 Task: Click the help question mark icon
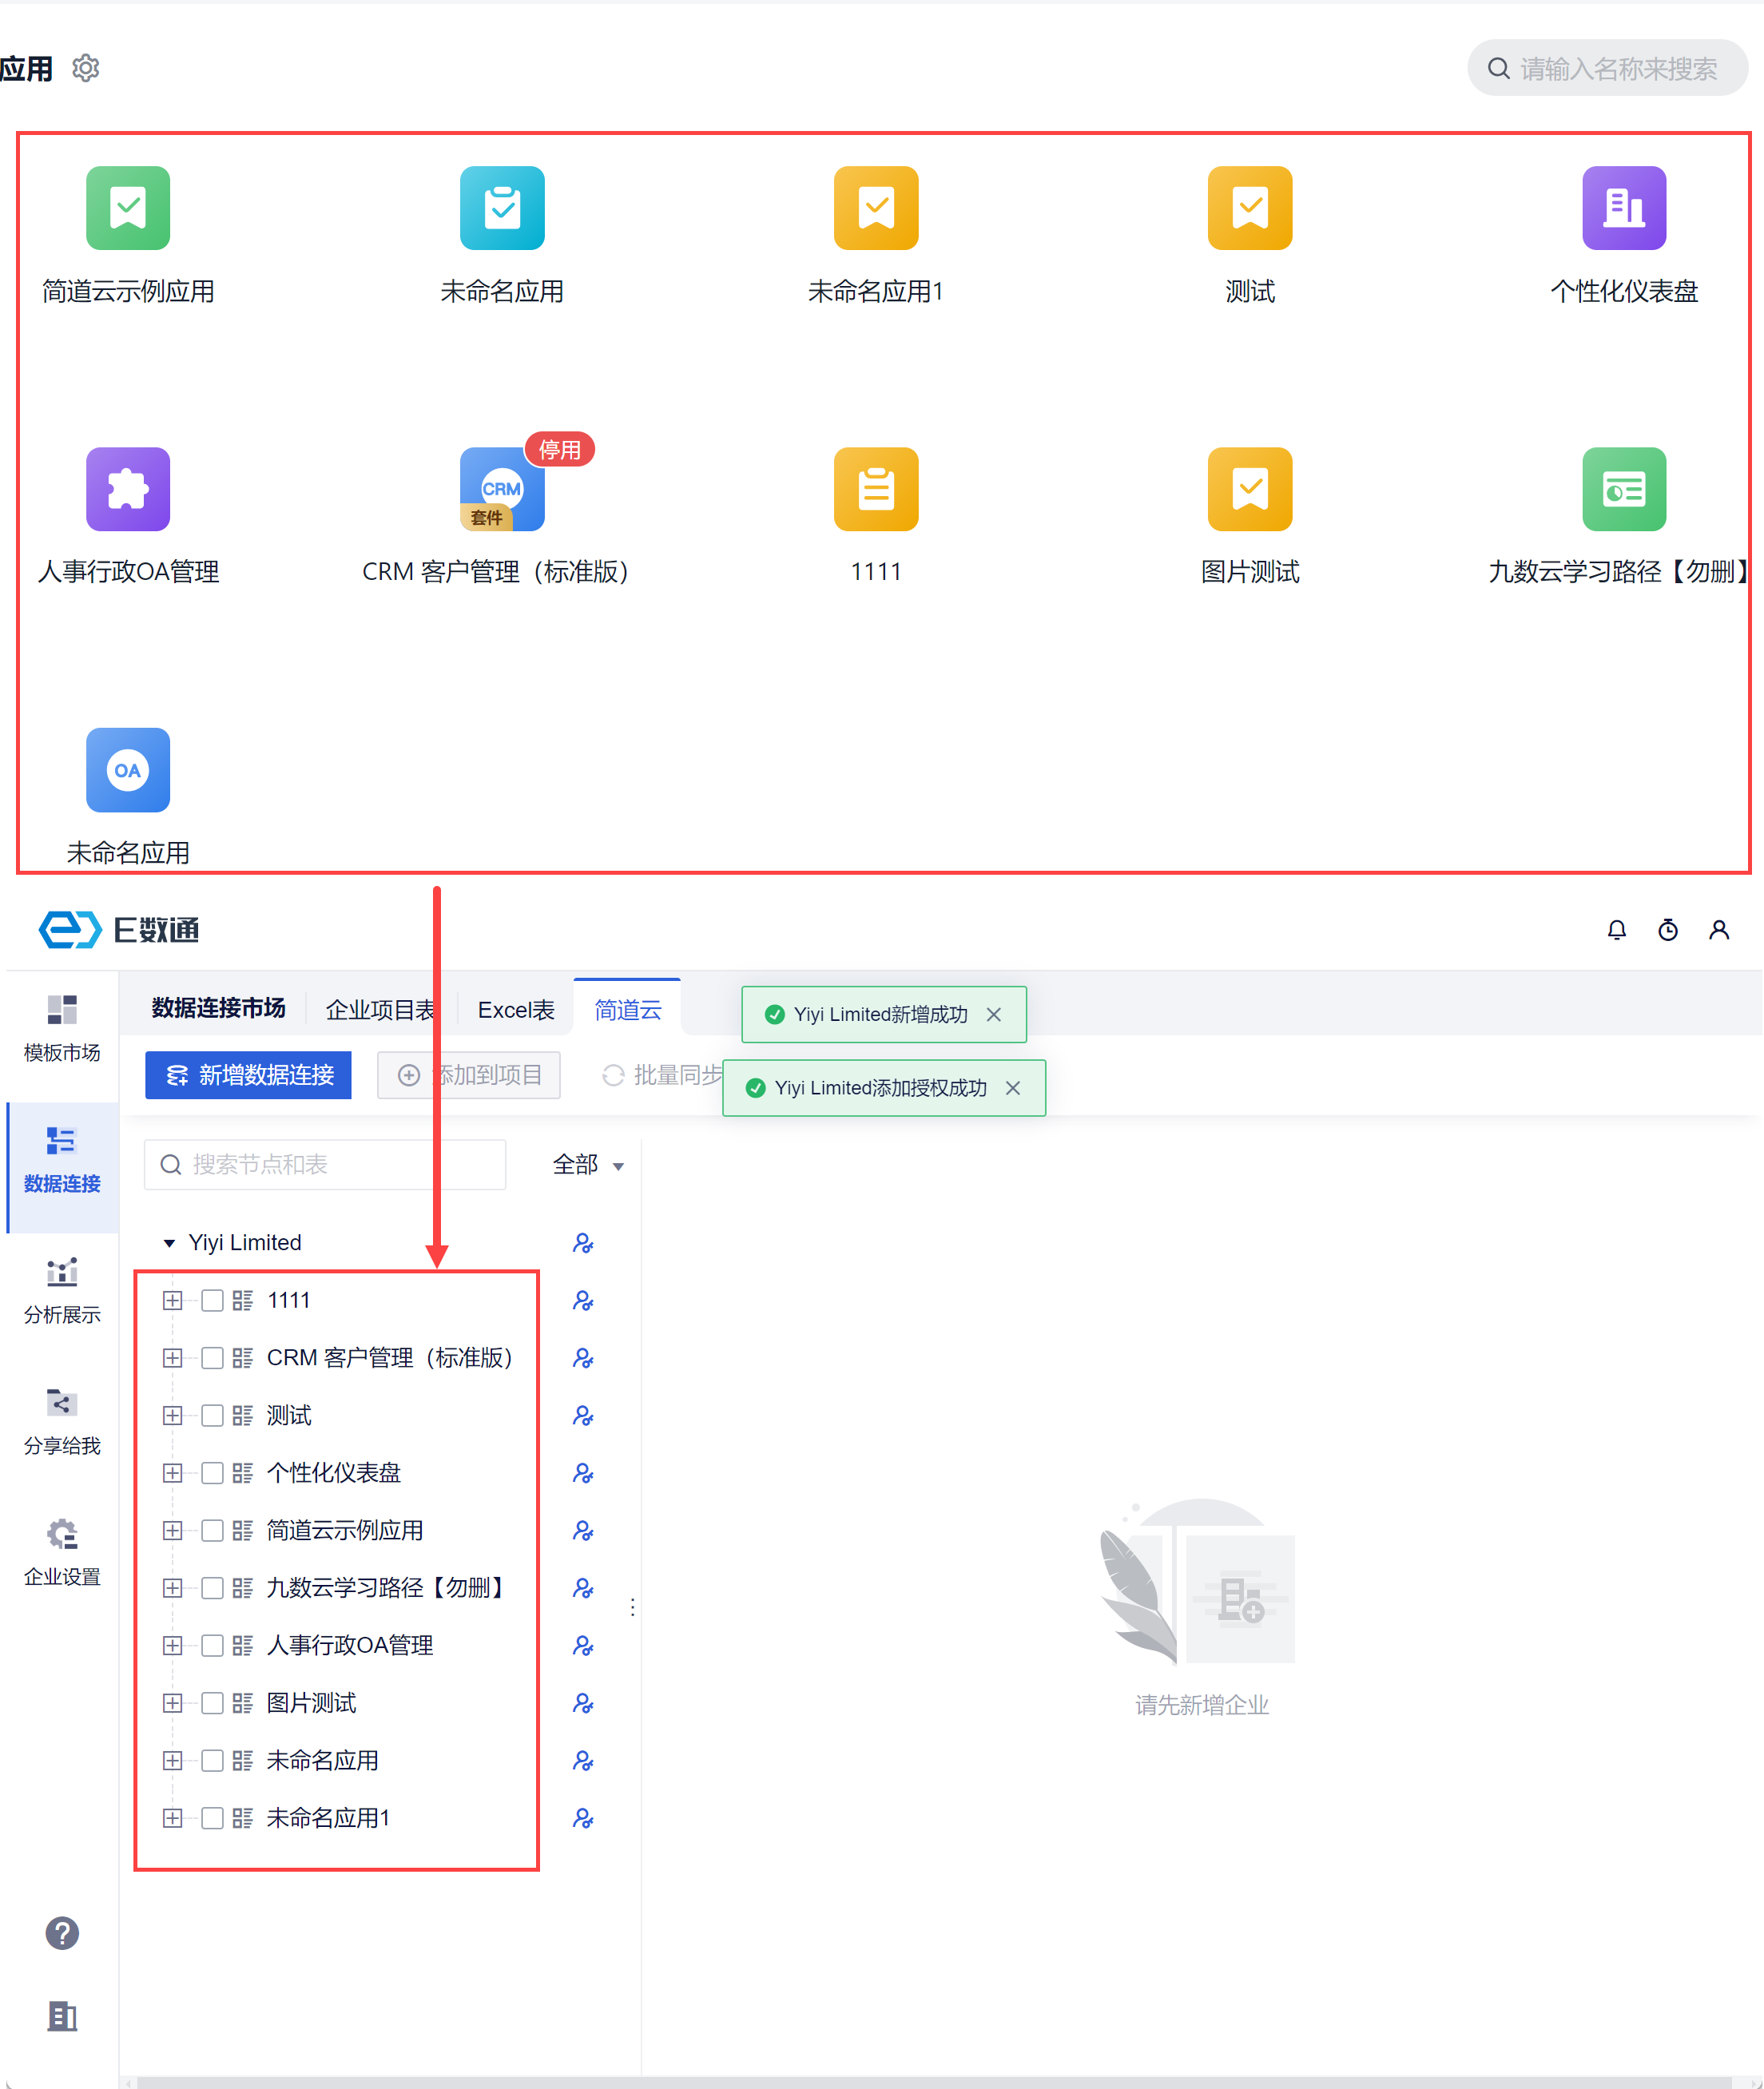click(x=62, y=1932)
